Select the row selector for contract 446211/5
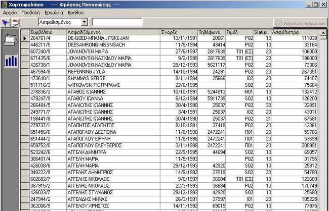Viewport: 329px width, 211px height. (24, 44)
